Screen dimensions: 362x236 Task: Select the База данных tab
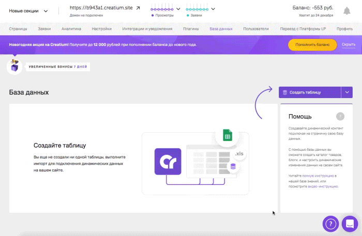click(x=221, y=29)
